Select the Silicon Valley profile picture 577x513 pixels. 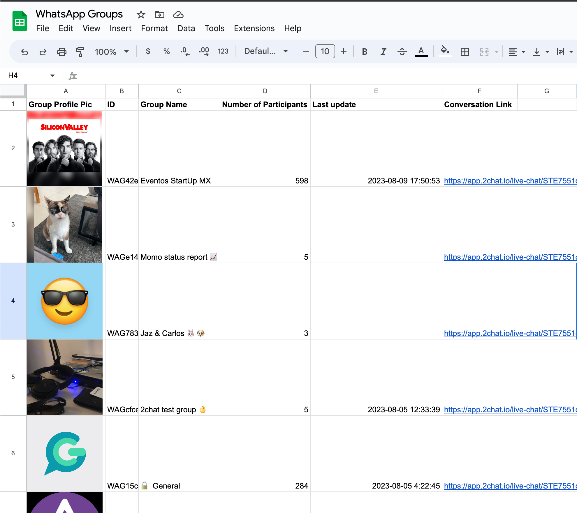pyautogui.click(x=64, y=148)
